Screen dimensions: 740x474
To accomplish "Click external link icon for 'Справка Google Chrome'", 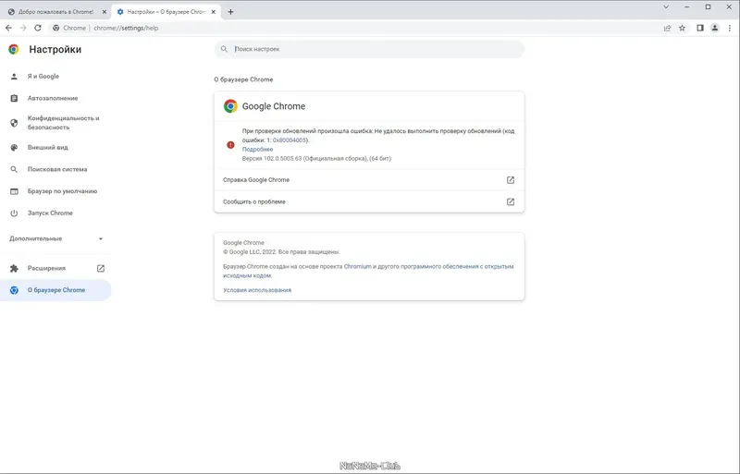I will 511,179.
